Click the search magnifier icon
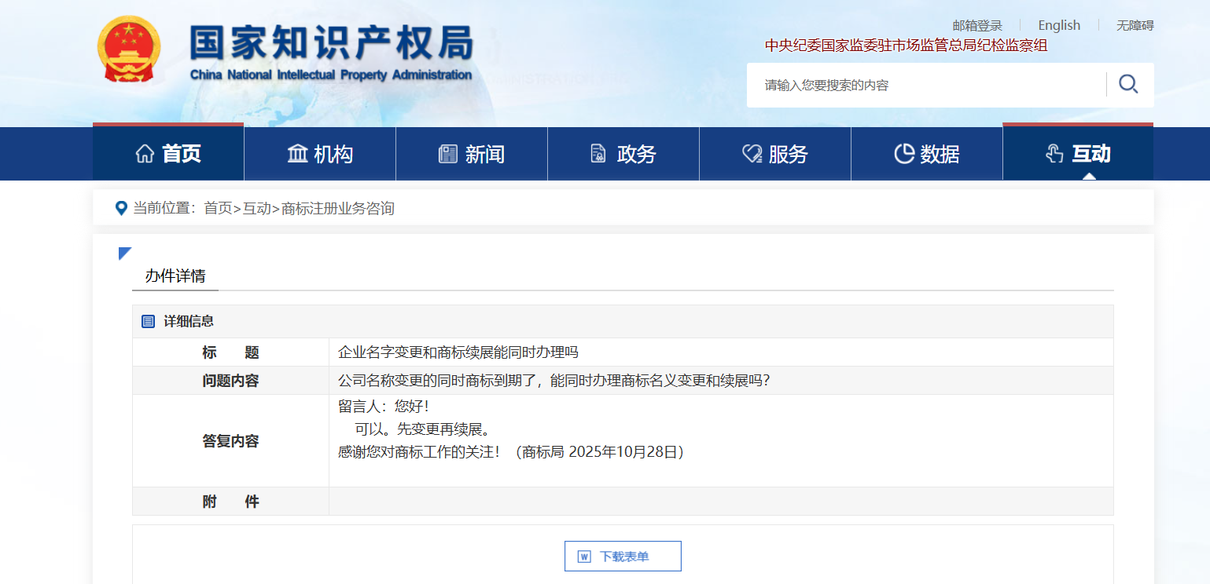The image size is (1210, 584). (x=1128, y=85)
